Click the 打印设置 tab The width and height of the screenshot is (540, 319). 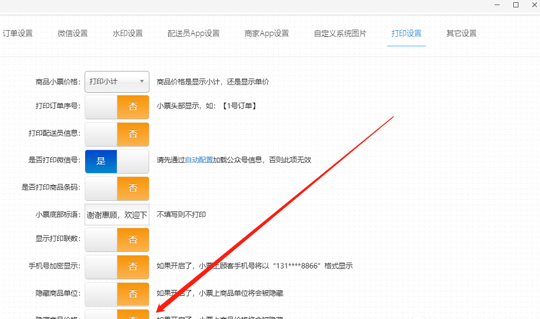pos(406,33)
